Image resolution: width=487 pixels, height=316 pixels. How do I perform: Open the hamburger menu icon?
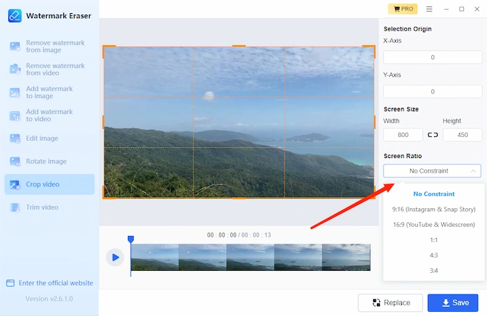(x=429, y=9)
